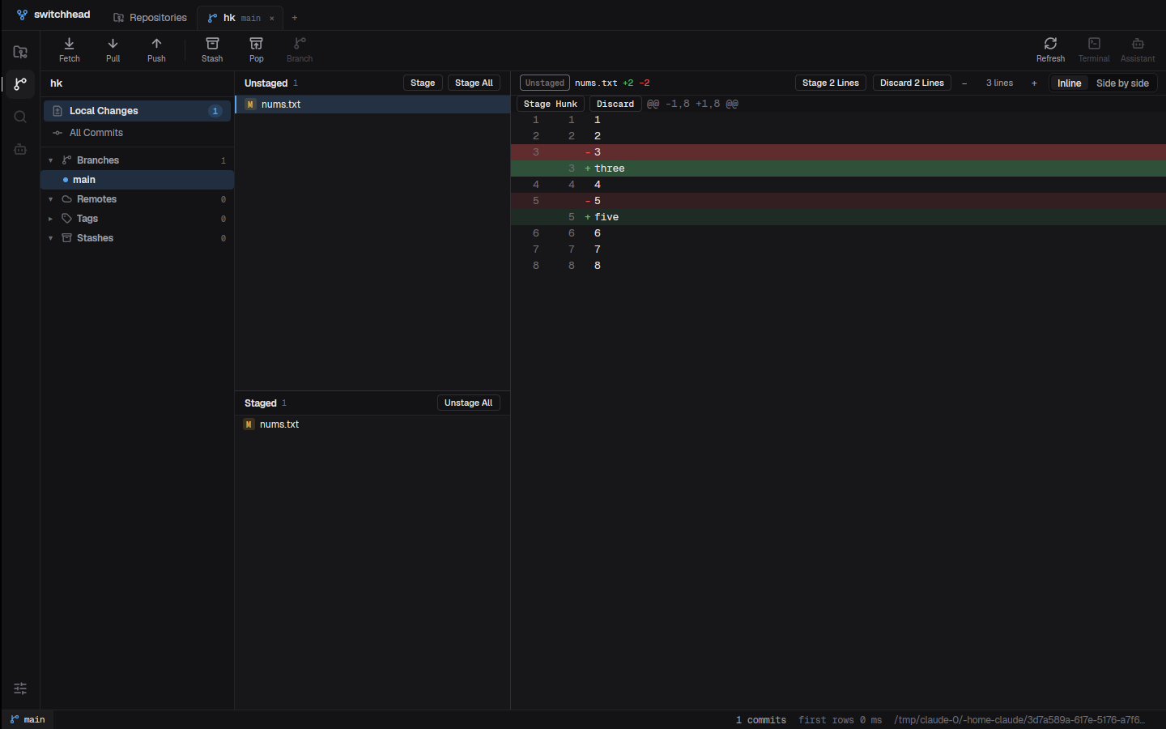Viewport: 1166px width, 729px height.
Task: Click the Stage Hunk button
Action: [551, 104]
